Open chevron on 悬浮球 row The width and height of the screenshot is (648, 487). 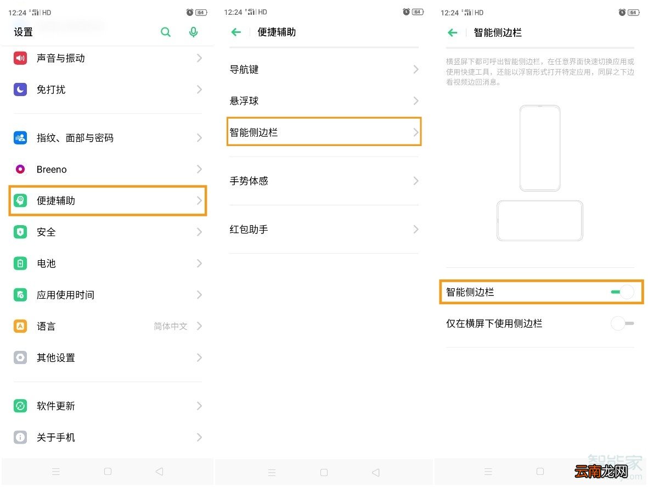click(416, 101)
